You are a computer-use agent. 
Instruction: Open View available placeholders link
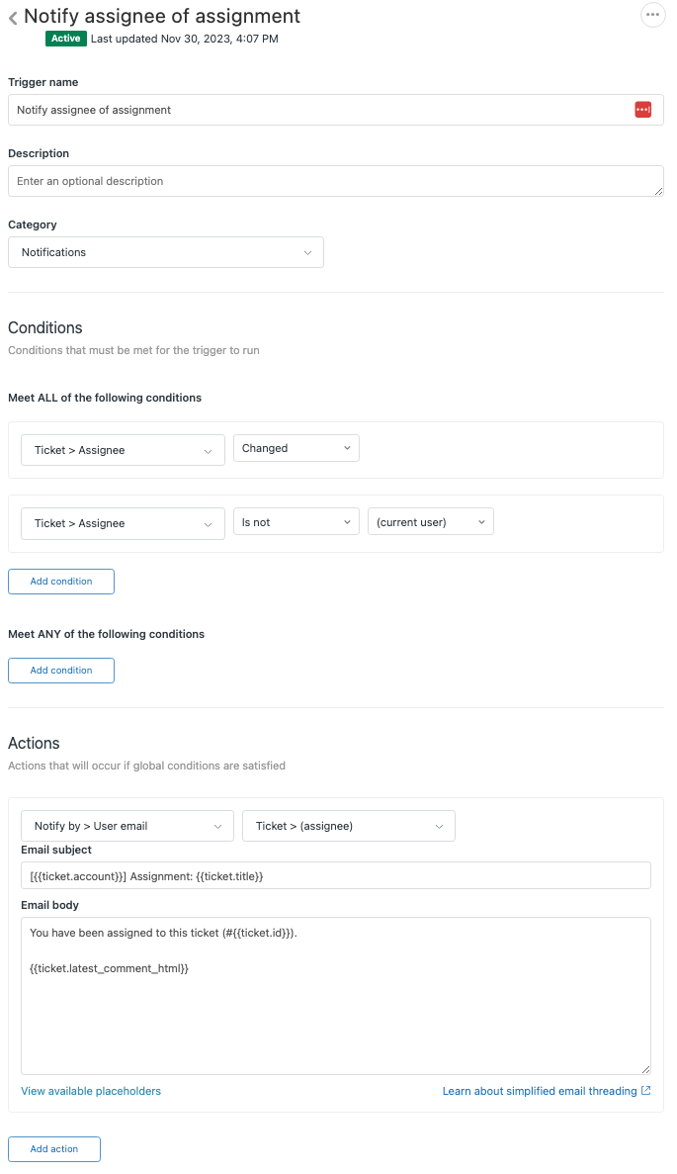90,1091
